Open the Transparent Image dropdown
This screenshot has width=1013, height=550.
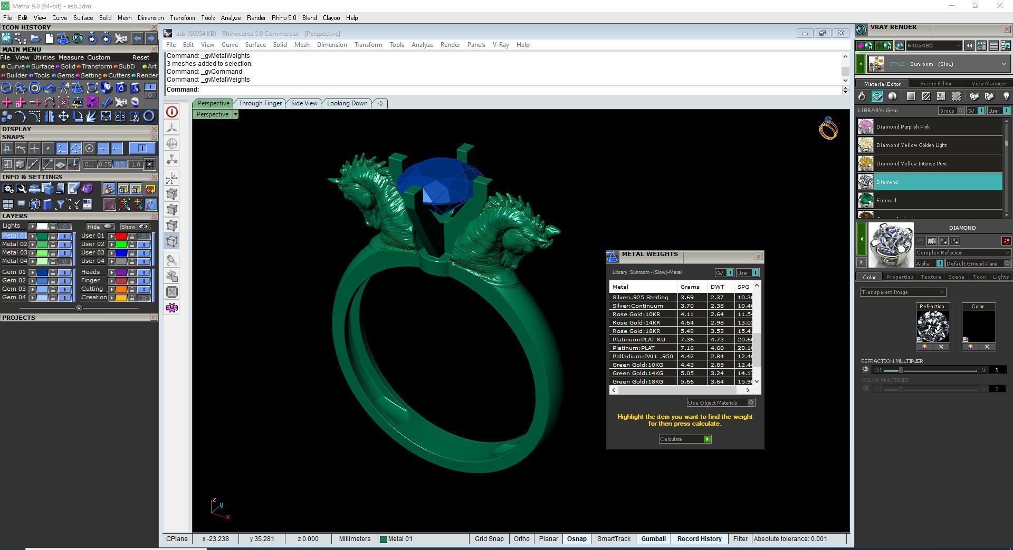click(903, 292)
